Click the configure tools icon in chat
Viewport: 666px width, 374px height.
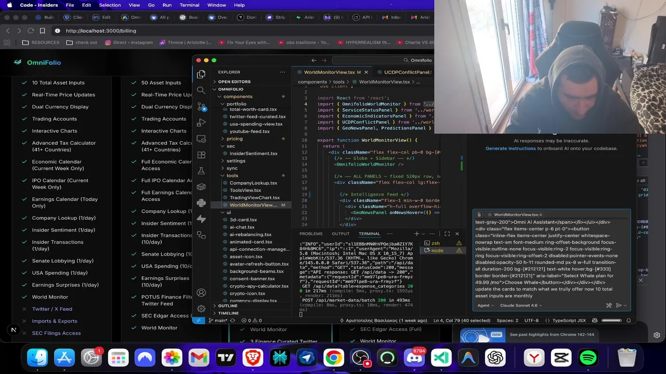(609, 305)
